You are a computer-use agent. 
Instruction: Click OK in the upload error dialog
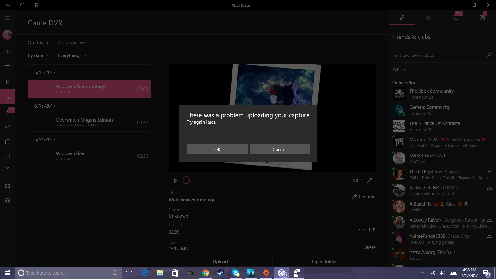217,149
